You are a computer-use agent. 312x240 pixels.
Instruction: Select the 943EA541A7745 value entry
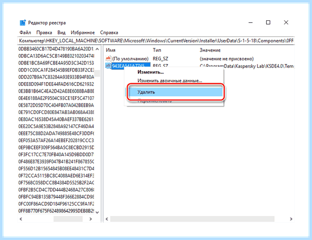(131, 66)
